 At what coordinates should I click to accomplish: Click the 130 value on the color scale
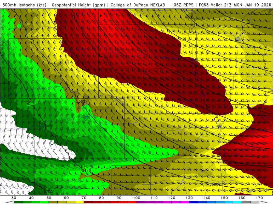pos(189,198)
